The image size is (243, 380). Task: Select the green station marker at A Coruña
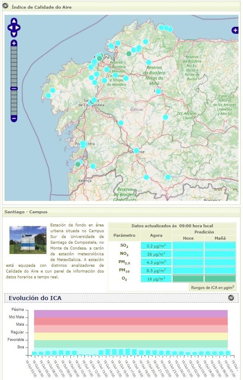tap(100, 58)
